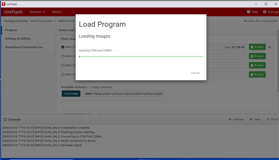
Task: Cancel the Load Program dialog
Action: point(195,73)
